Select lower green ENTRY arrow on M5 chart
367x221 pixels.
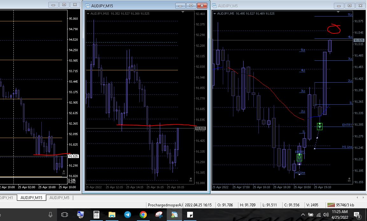tap(299, 157)
